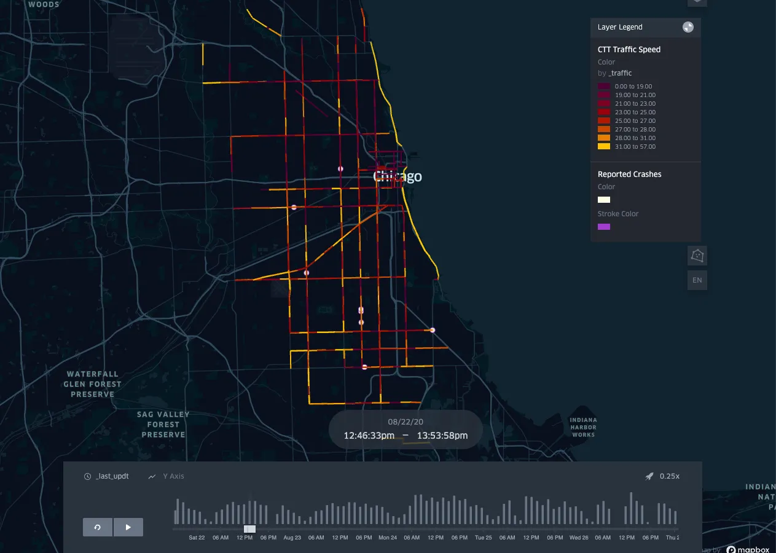Activate the draw-on-map polygon tool

[697, 255]
